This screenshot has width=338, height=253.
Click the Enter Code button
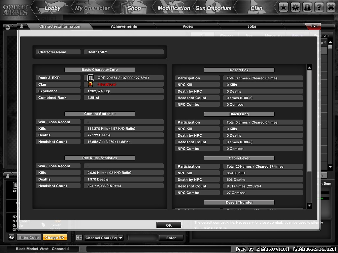(29, 238)
